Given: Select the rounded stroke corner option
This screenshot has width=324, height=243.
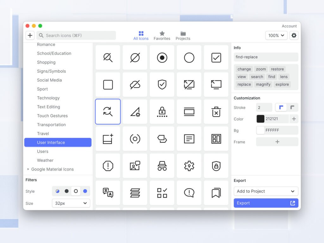Looking at the screenshot, I should (x=292, y=107).
